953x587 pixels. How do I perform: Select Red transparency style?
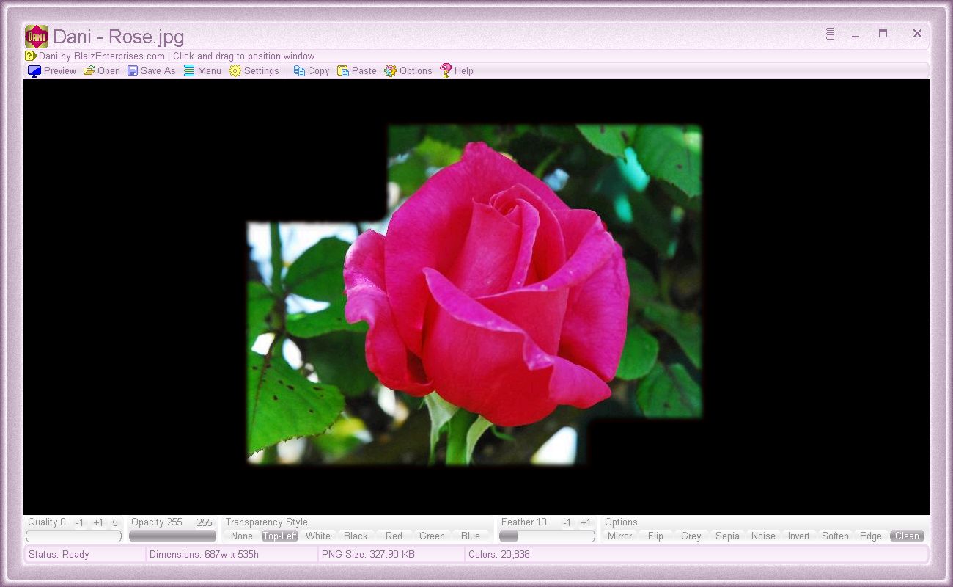coord(394,536)
